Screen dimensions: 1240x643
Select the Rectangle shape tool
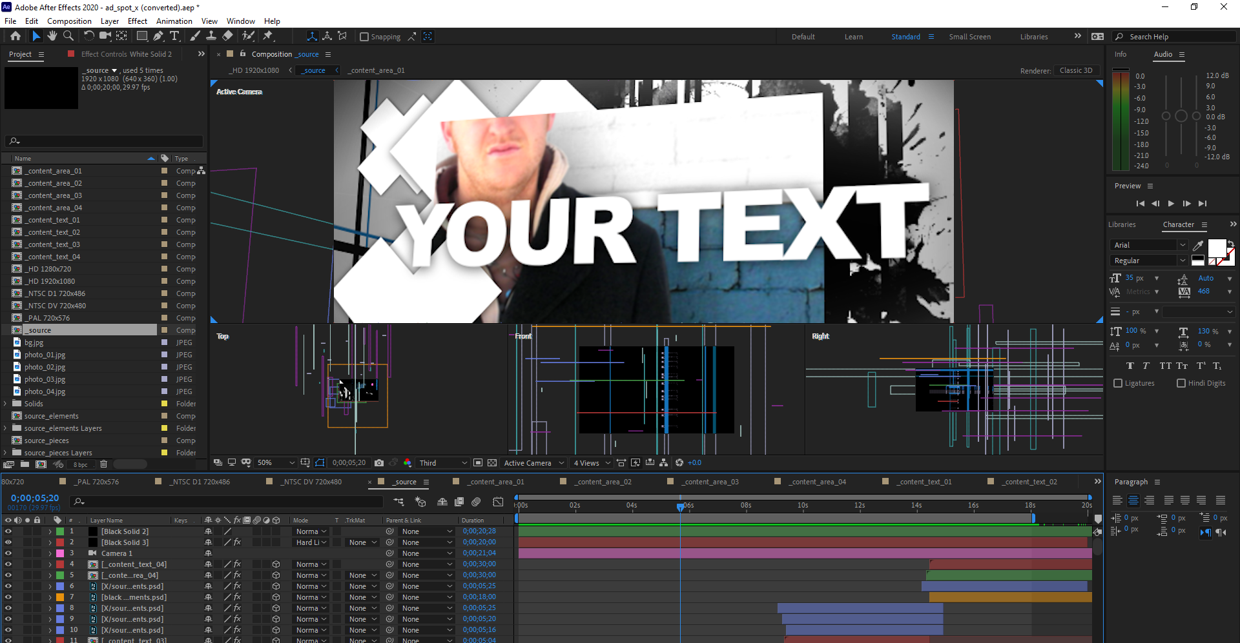142,36
